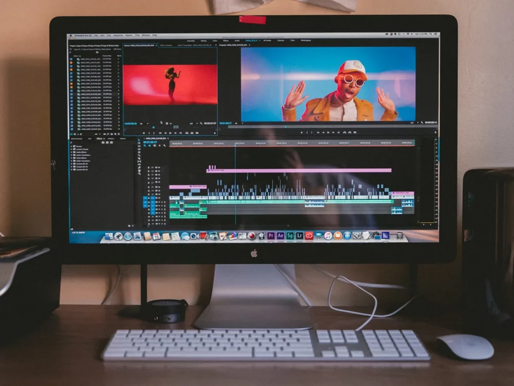This screenshot has height=386, width=514.
Task: Click the Source monitor scrubber playhead
Action: coord(153,127)
